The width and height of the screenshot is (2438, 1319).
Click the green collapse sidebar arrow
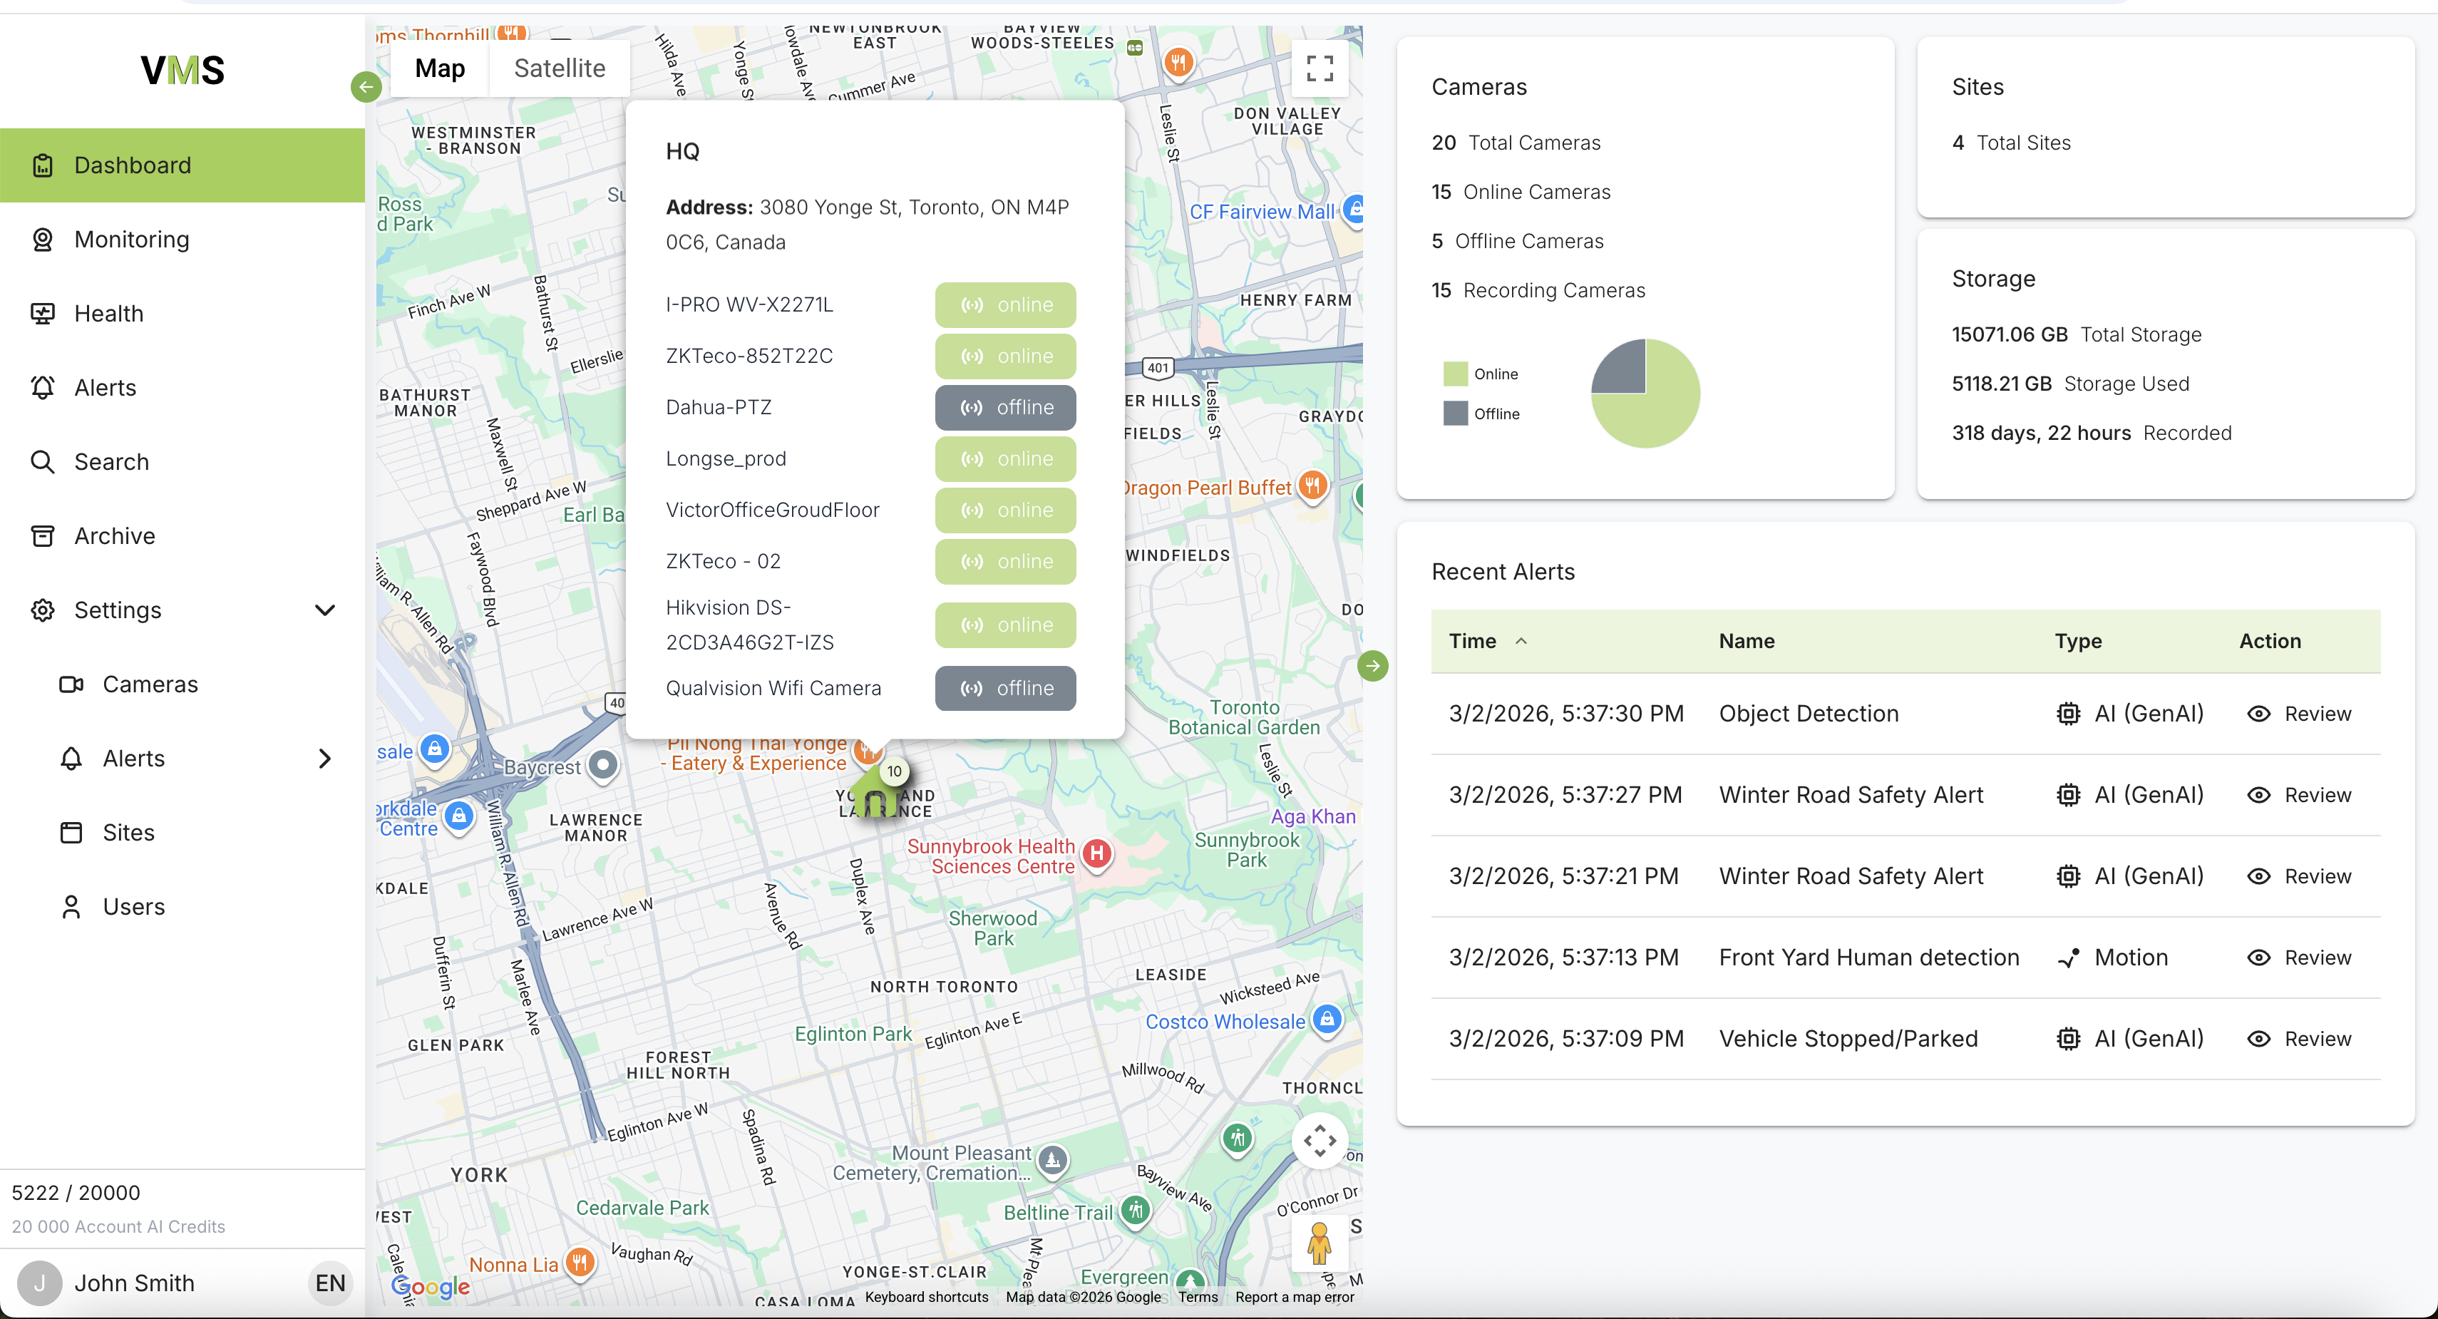click(x=366, y=87)
